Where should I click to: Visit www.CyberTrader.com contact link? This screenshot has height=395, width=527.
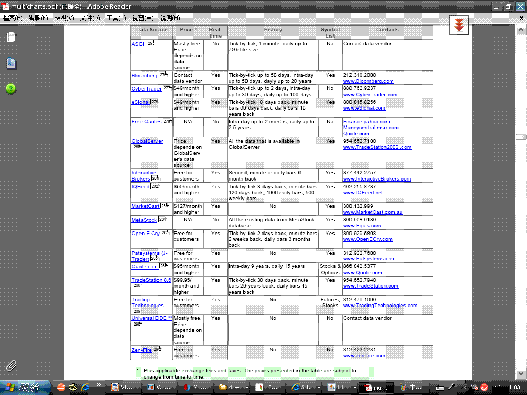(370, 95)
